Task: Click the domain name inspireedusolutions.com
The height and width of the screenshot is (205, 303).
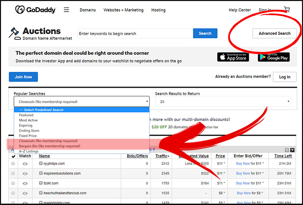Action: pos(62,173)
